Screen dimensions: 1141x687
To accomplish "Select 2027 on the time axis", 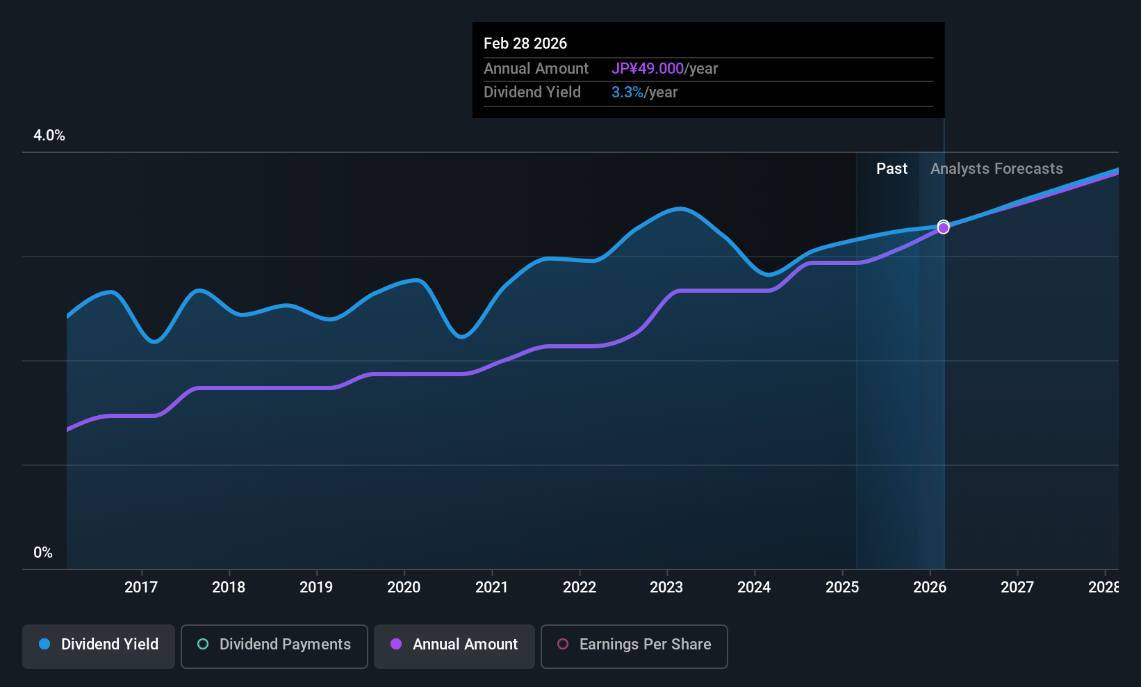I will coord(1017,588).
